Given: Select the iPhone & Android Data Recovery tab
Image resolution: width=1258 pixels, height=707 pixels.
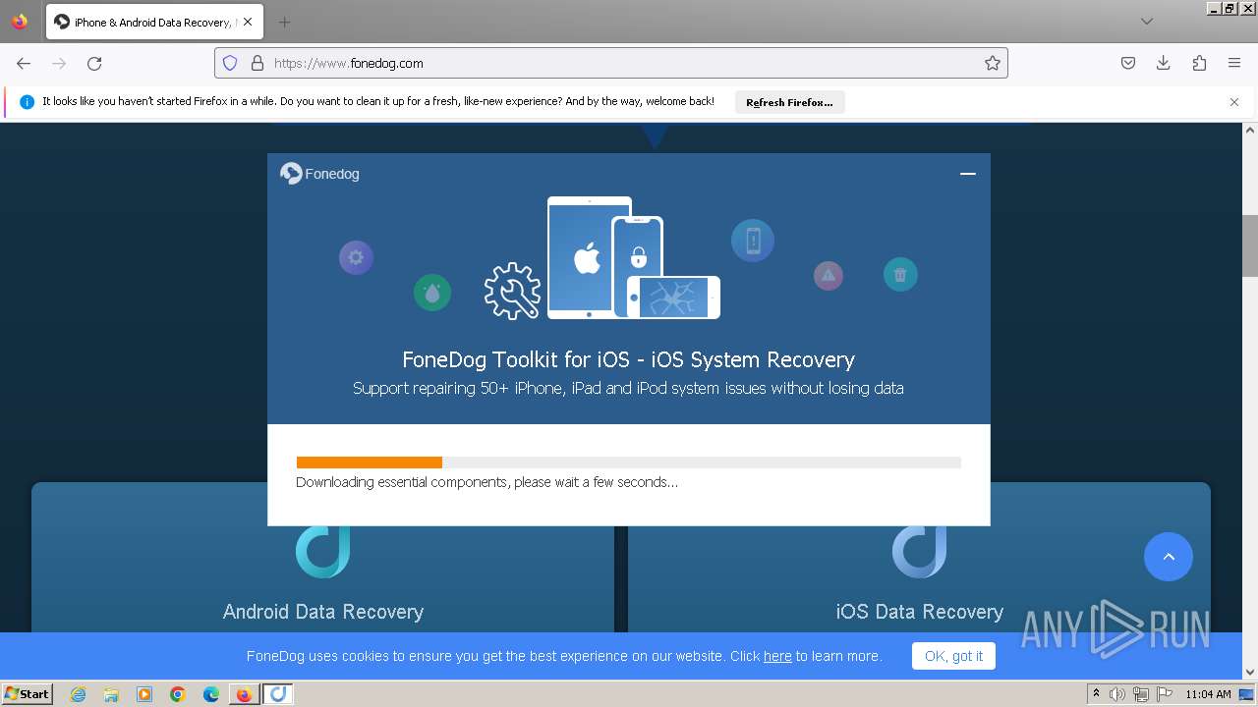Looking at the screenshot, I should click(154, 22).
